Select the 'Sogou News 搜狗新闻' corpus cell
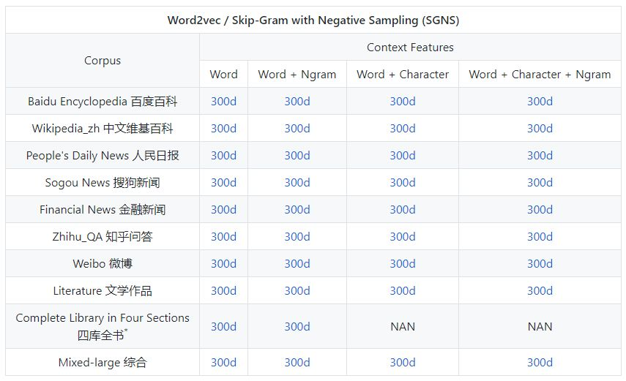Screen dimensions: 626x381 tap(103, 183)
